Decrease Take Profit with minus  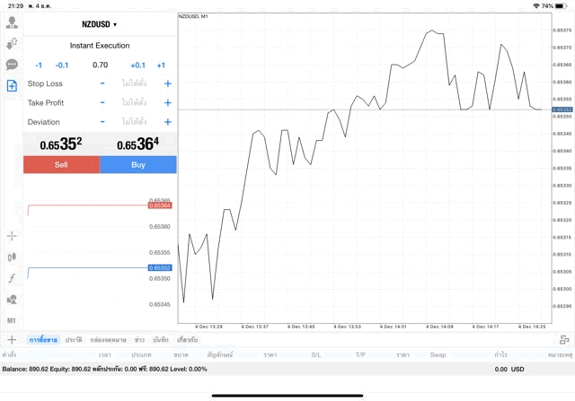(102, 103)
